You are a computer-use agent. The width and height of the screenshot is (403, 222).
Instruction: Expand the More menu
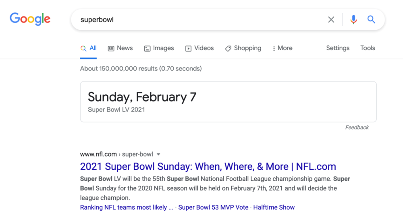coord(283,48)
